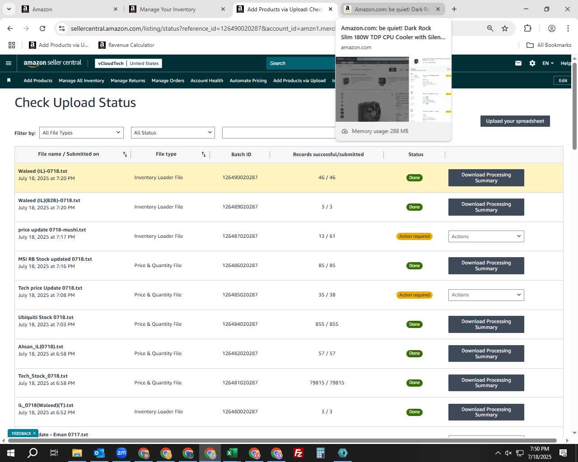
Task: Open Outlook from the taskbar
Action: pos(99,453)
